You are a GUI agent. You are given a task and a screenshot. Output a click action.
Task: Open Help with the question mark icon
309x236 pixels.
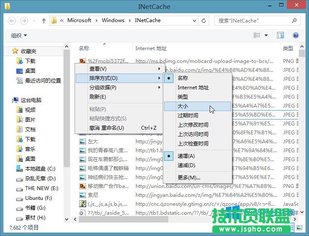[x=296, y=35]
